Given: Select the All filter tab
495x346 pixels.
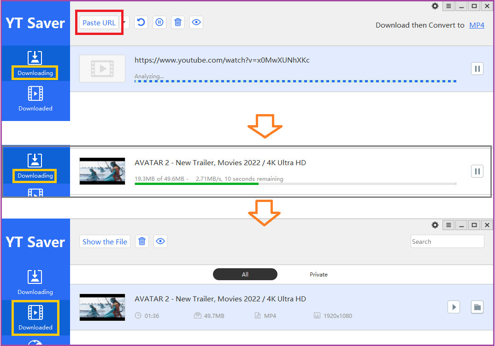Looking at the screenshot, I should tap(245, 275).
